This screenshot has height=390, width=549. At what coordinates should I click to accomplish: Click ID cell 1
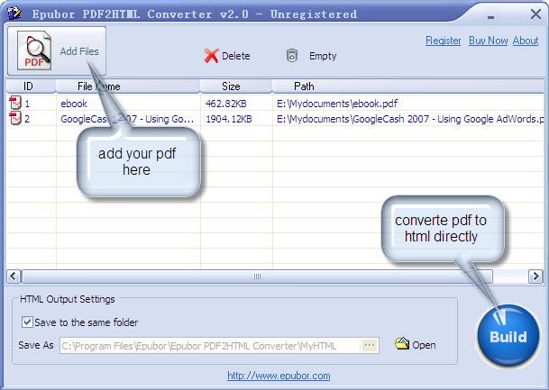tap(27, 104)
